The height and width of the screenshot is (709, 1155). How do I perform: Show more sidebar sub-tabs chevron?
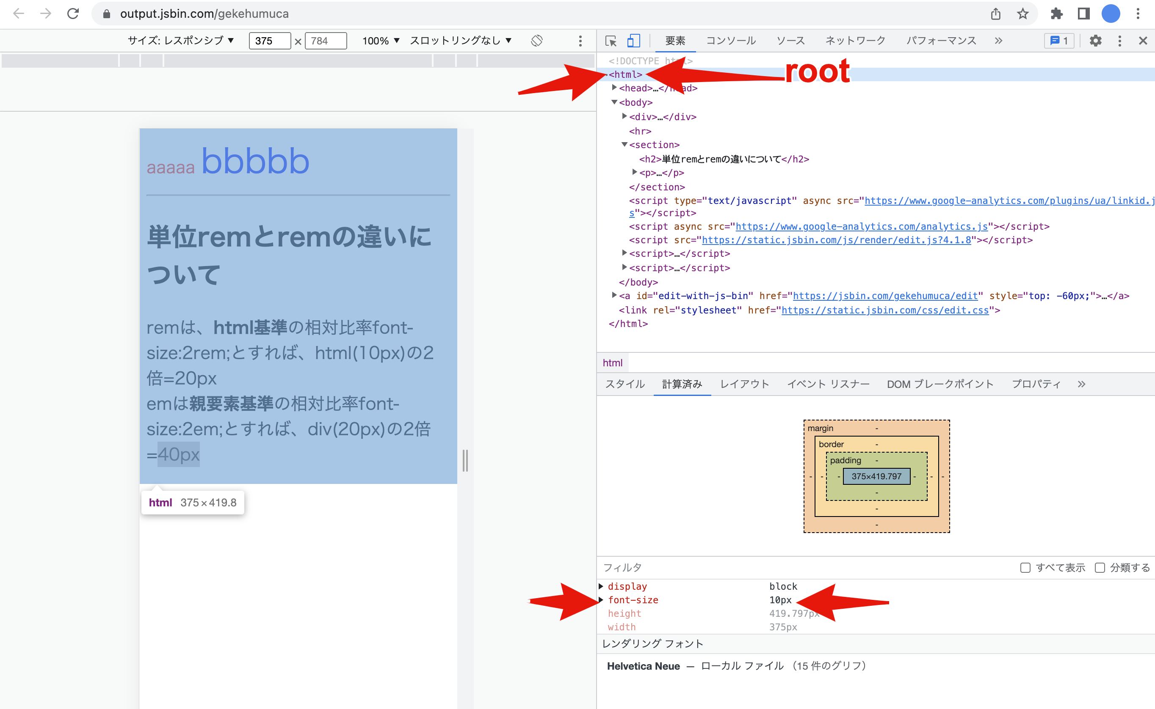point(1081,384)
